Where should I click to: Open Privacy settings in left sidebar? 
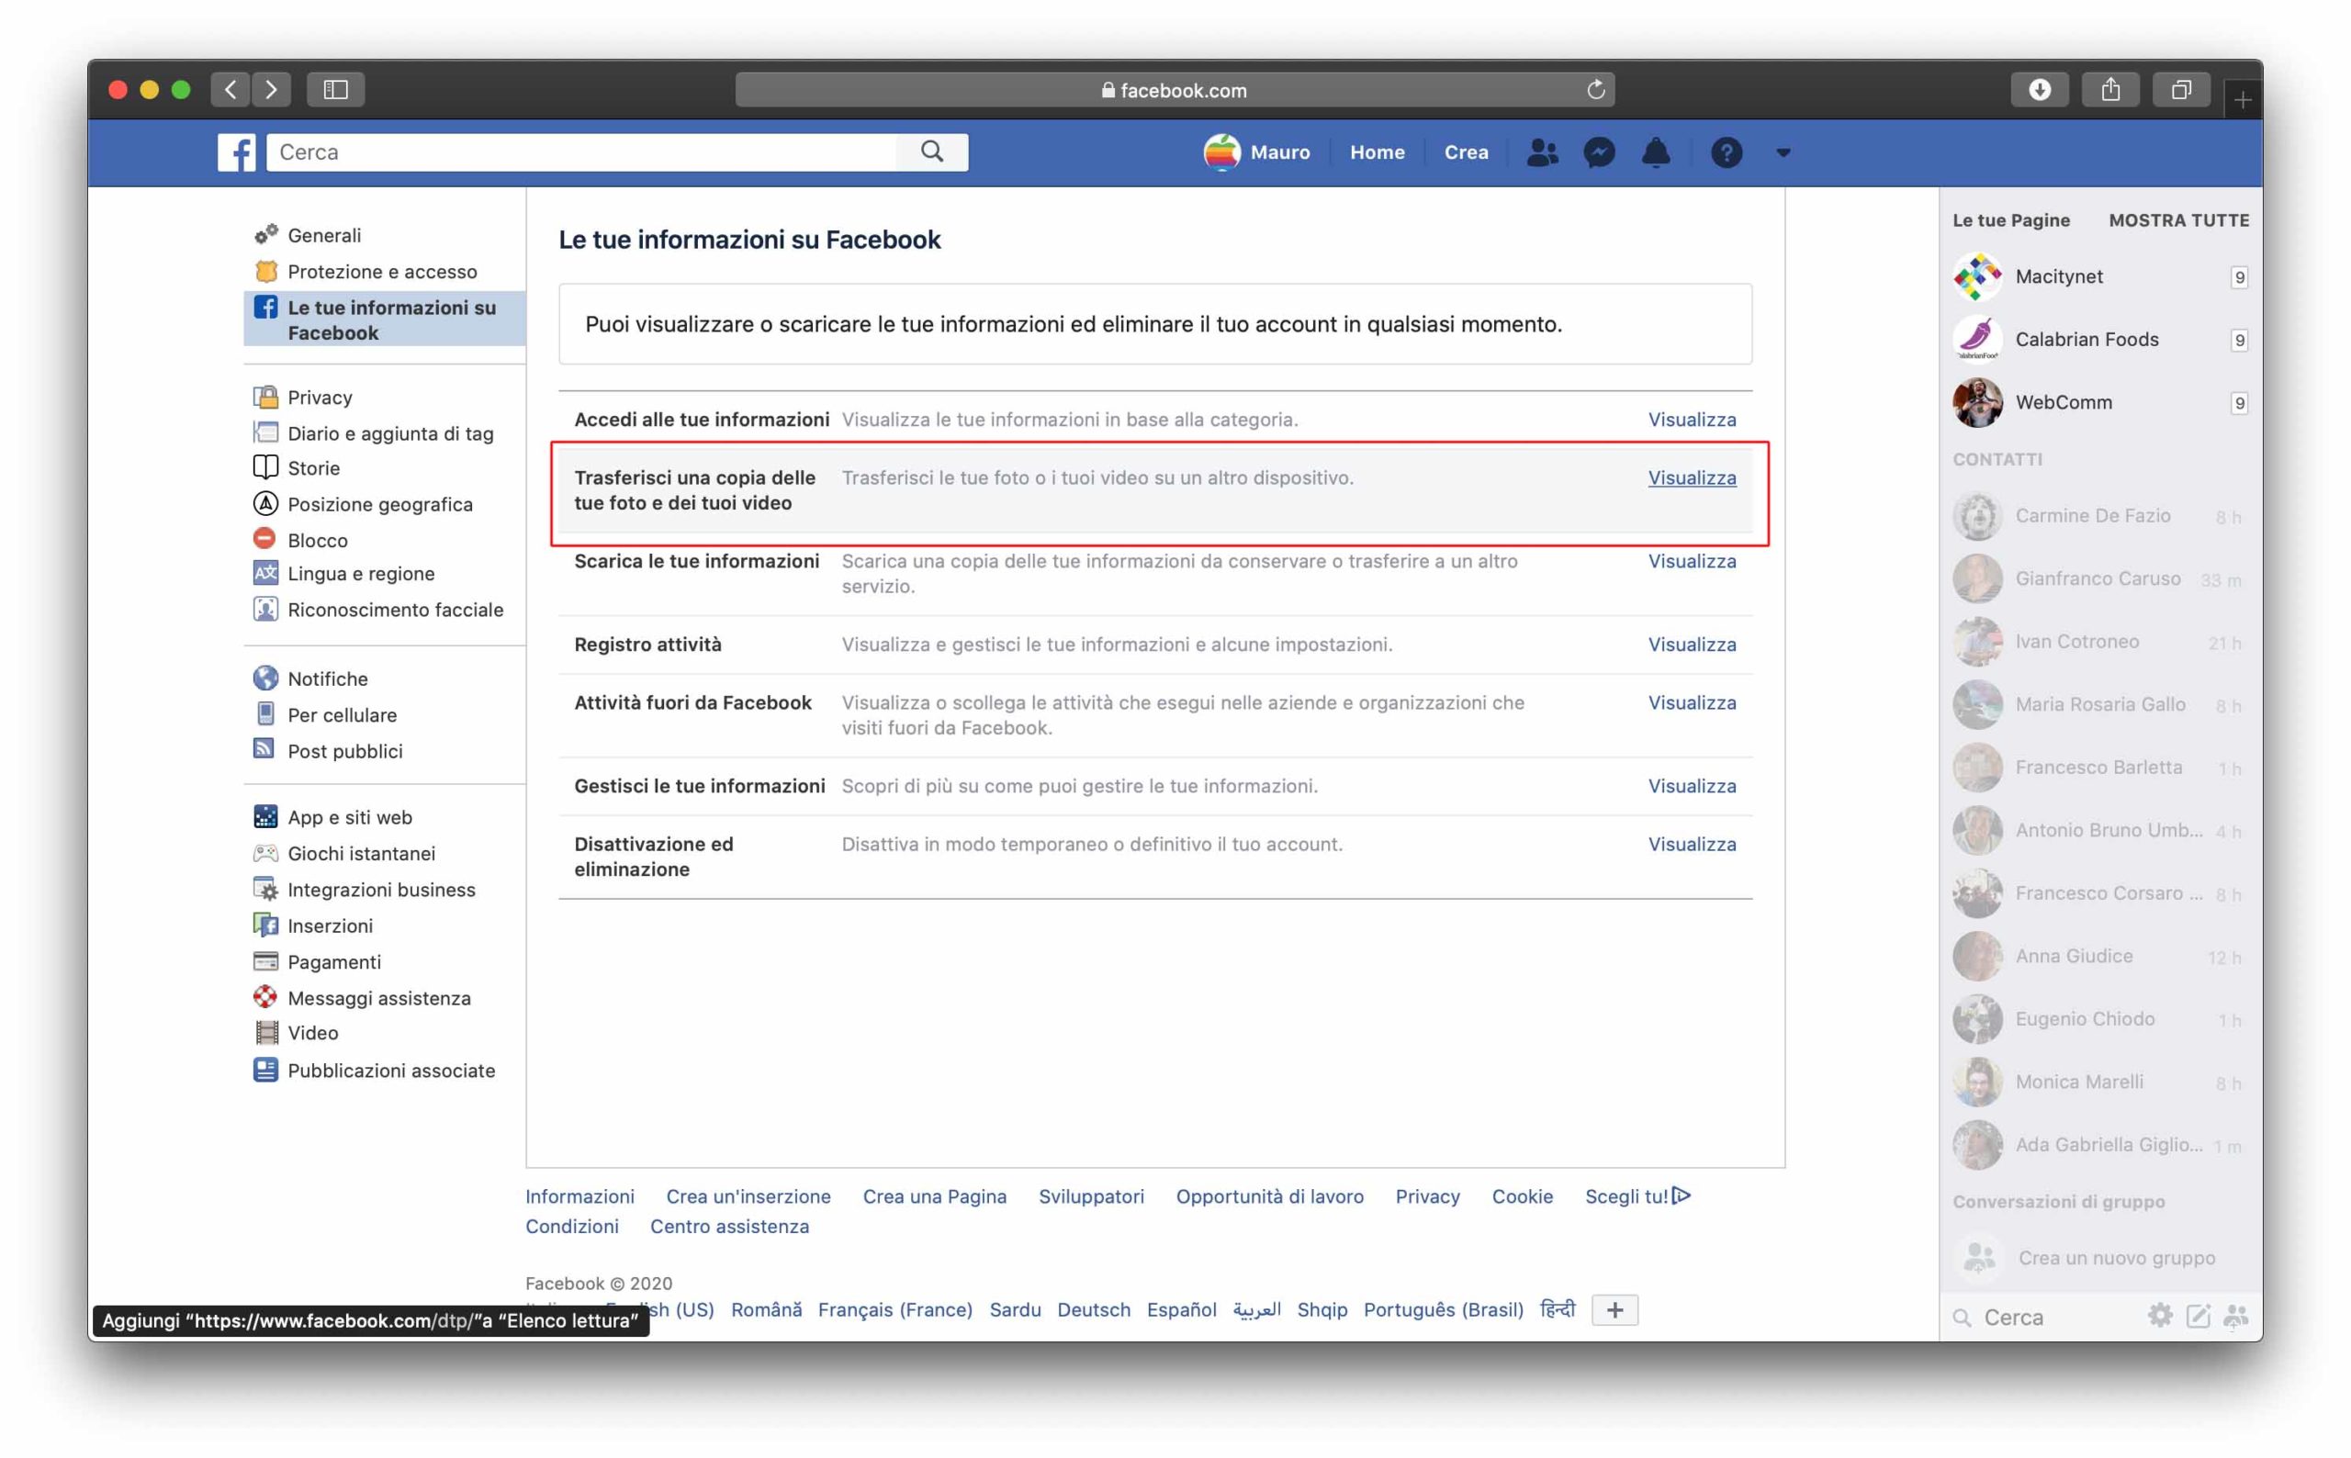pyautogui.click(x=320, y=398)
